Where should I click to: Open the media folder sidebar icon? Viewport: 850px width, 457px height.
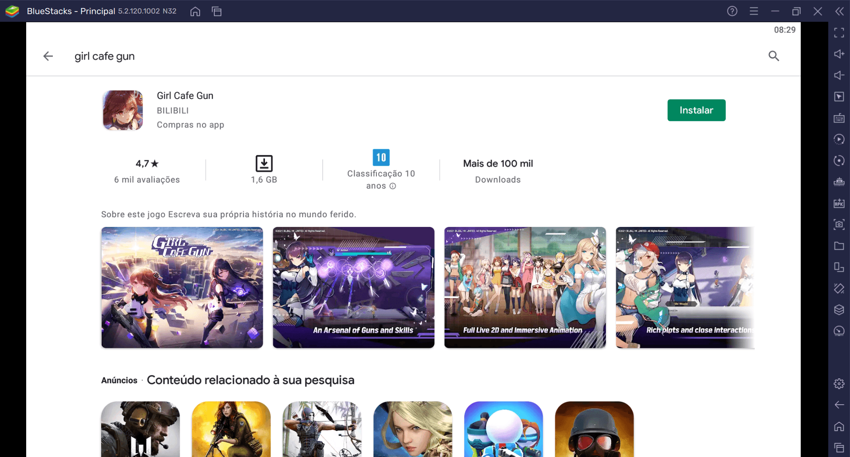pos(839,246)
